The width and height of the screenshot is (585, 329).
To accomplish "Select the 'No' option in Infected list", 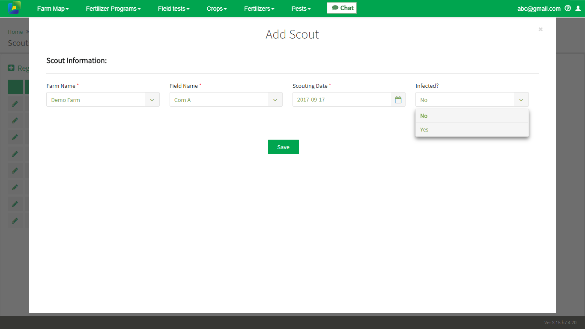I will coord(472,116).
